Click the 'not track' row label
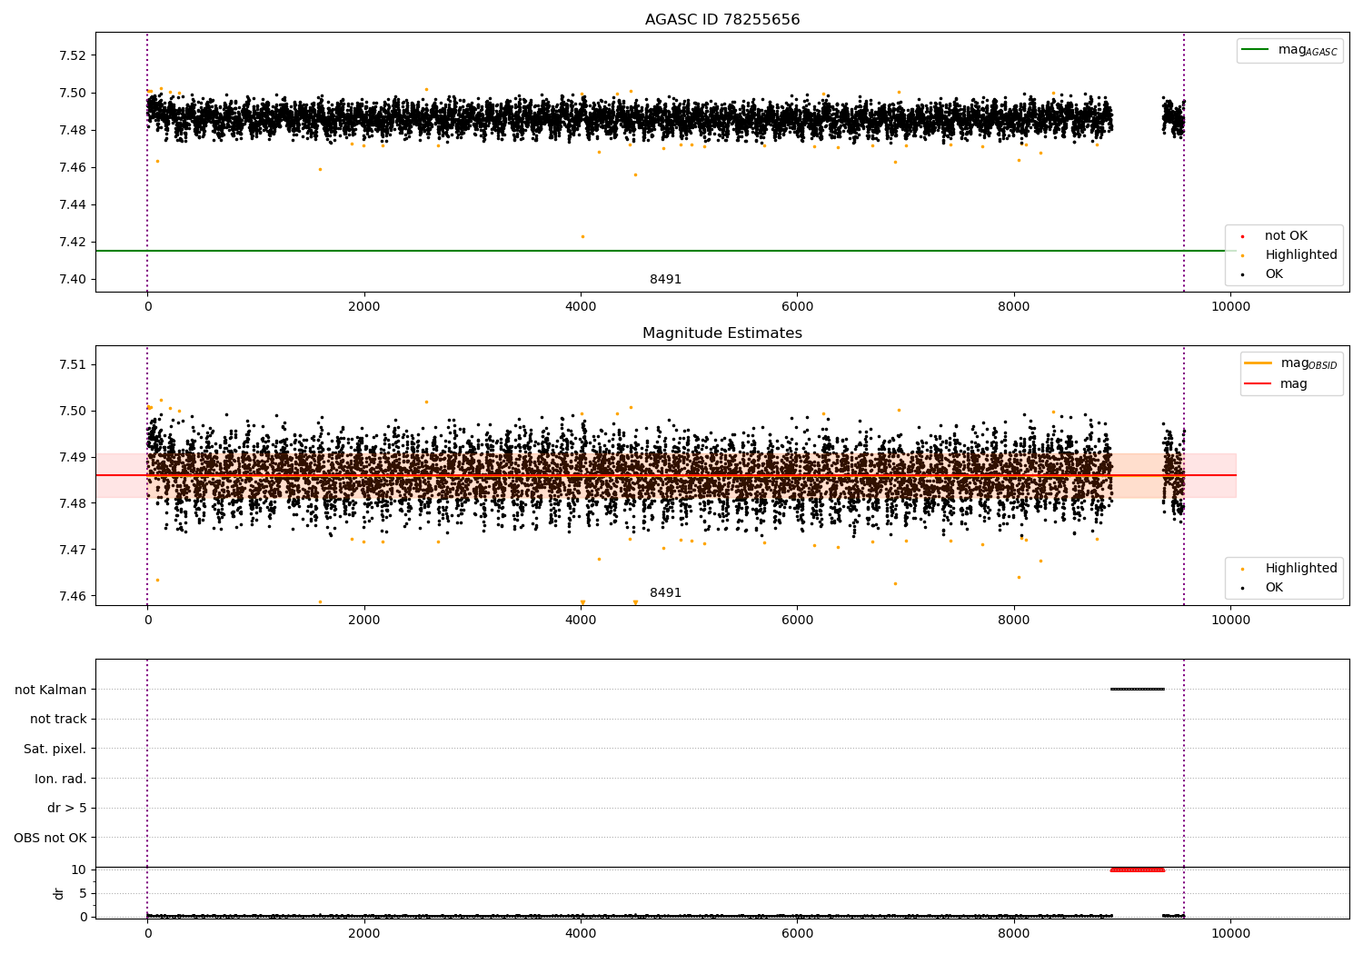 click(x=58, y=720)
